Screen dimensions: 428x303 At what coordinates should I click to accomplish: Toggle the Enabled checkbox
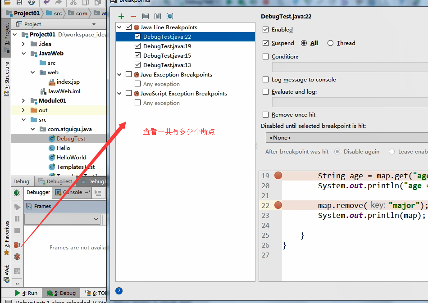point(266,29)
